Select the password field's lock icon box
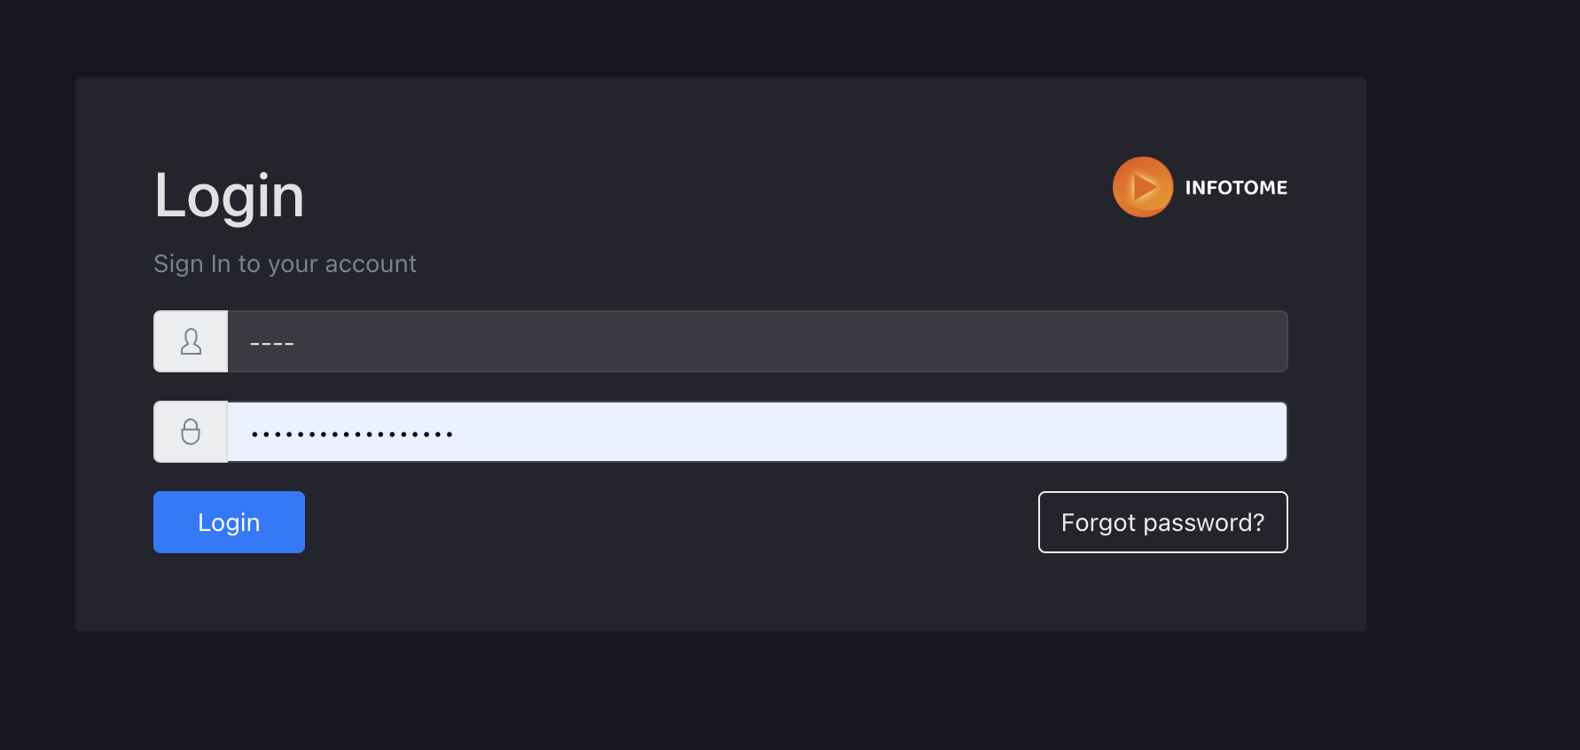This screenshot has width=1580, height=750. [191, 432]
